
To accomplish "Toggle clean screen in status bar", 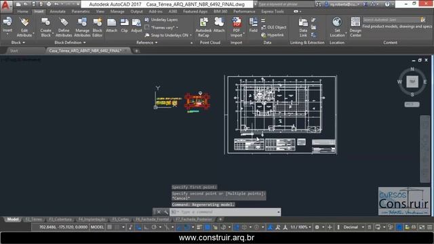I will 422,227.
